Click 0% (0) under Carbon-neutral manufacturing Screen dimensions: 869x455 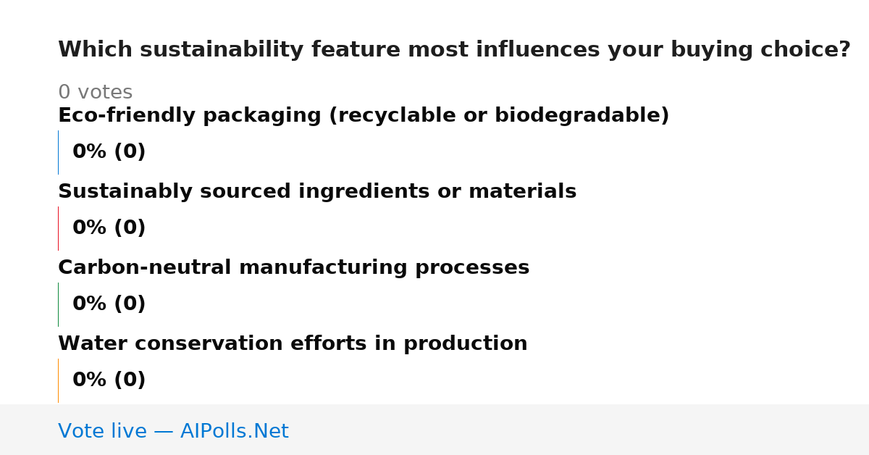coord(109,304)
